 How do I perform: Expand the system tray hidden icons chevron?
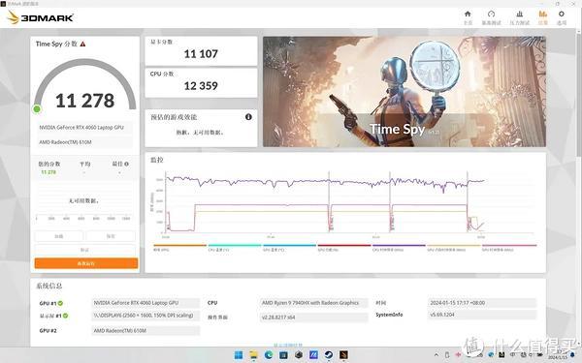(x=436, y=355)
